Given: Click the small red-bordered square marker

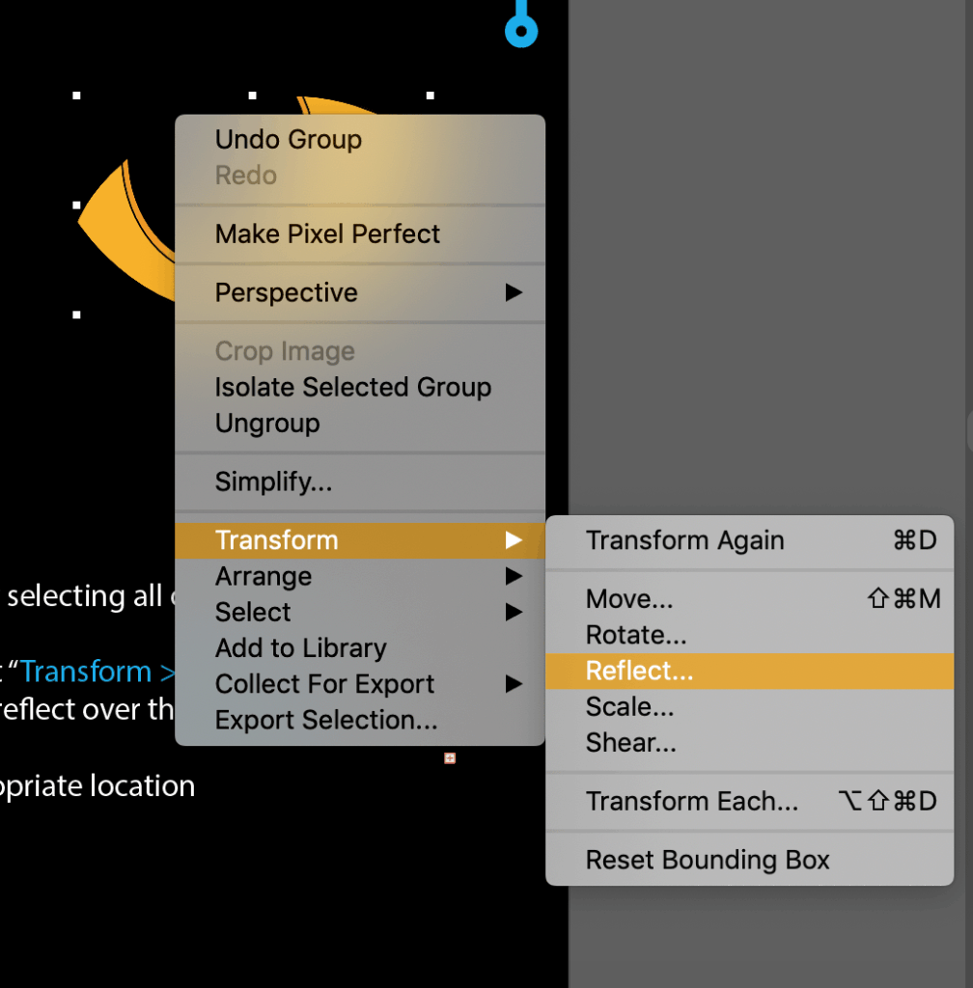Looking at the screenshot, I should 449,758.
